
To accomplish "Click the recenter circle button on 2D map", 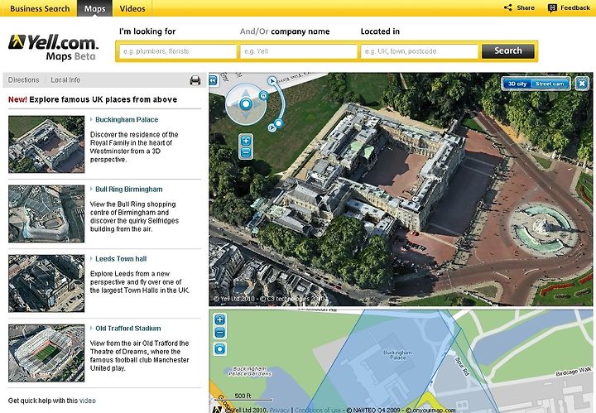I will point(219,348).
